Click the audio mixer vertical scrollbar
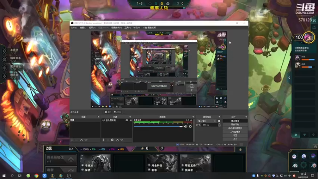Screen dimensions: 318x179 pyautogui.click(x=194, y=130)
